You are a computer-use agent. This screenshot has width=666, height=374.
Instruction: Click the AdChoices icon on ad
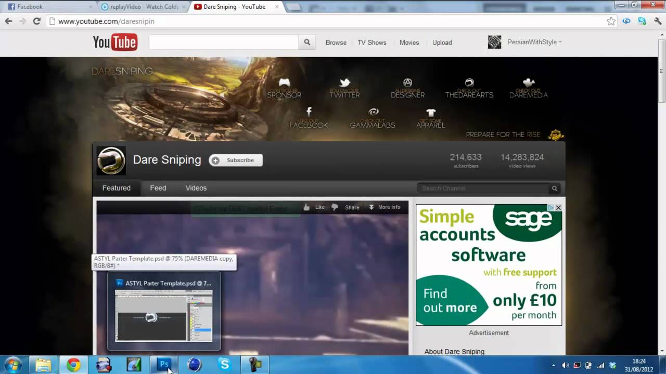(550, 208)
